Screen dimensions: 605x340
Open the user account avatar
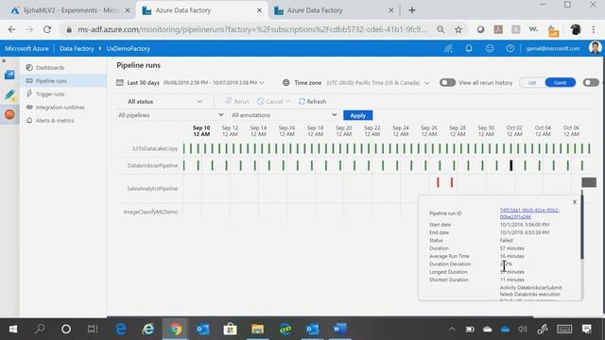[595, 48]
